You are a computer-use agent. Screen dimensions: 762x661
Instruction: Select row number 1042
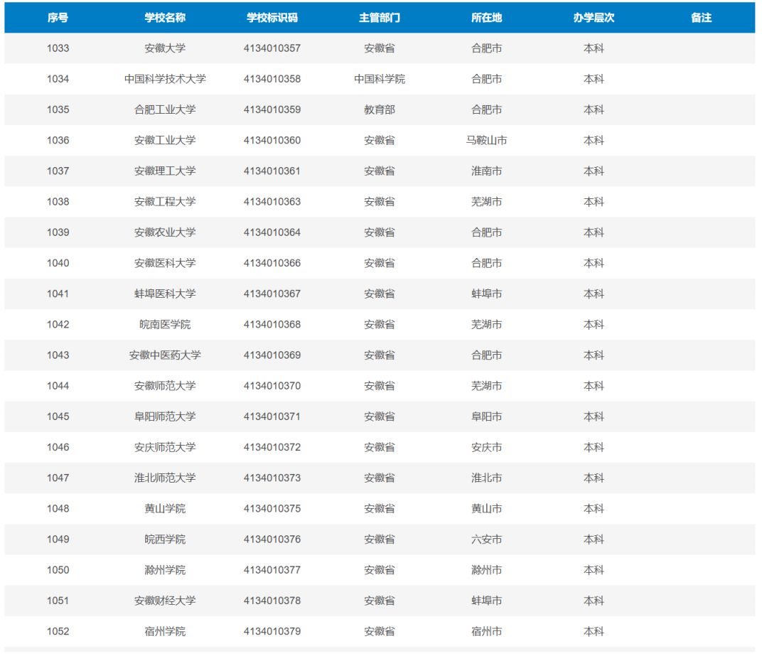[58, 324]
